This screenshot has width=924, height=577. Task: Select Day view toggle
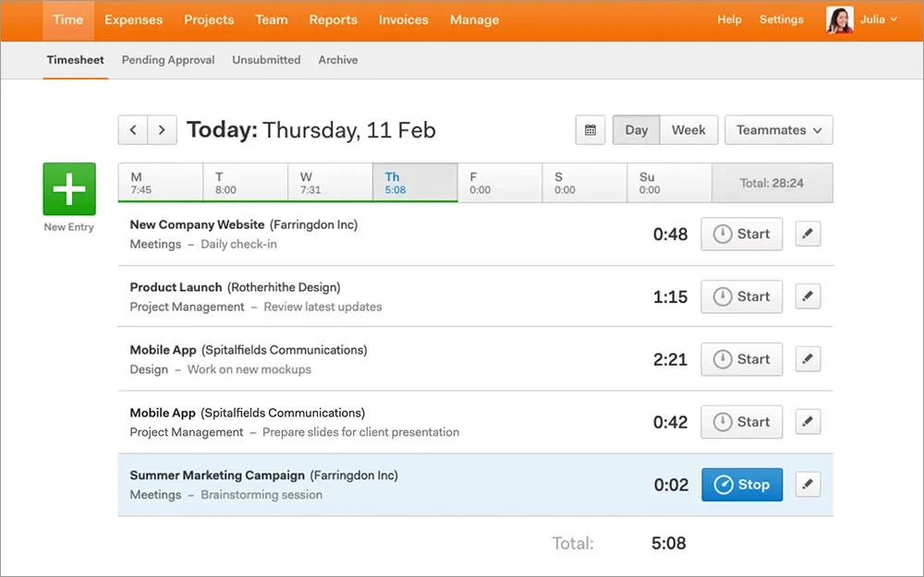tap(637, 130)
